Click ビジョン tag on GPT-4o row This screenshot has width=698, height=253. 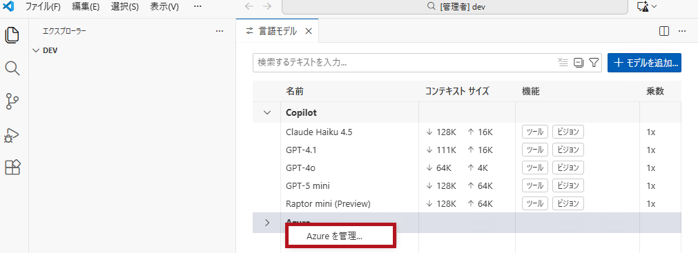(x=568, y=168)
